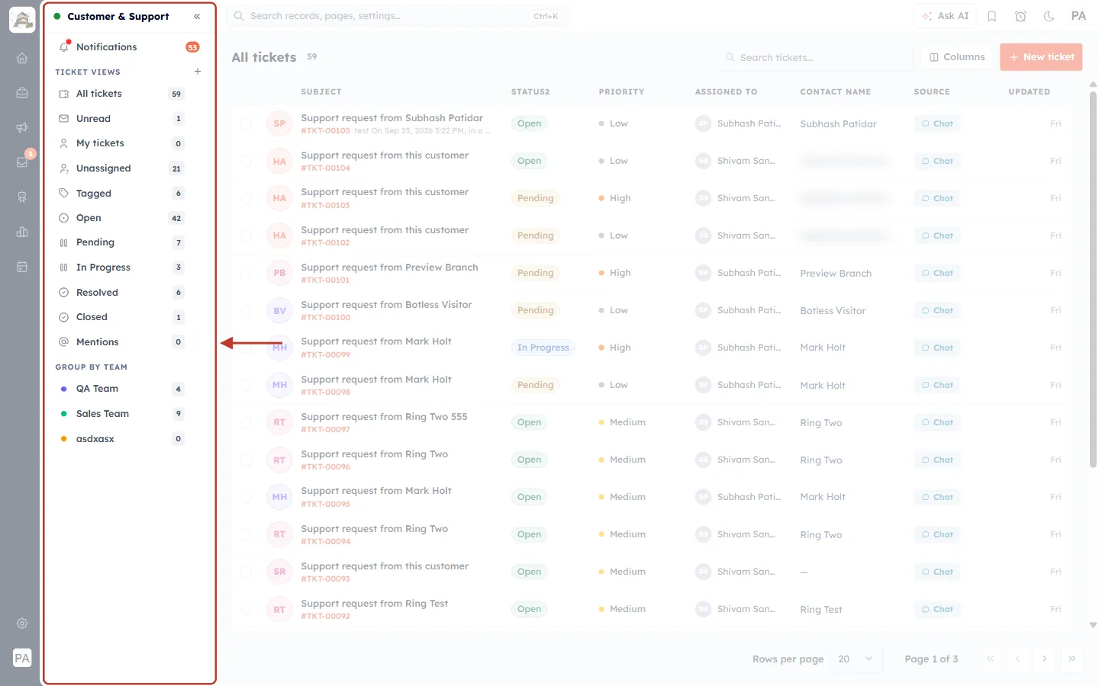Open the Columns chooser
This screenshot has width=1099, height=686.
pos(957,57)
